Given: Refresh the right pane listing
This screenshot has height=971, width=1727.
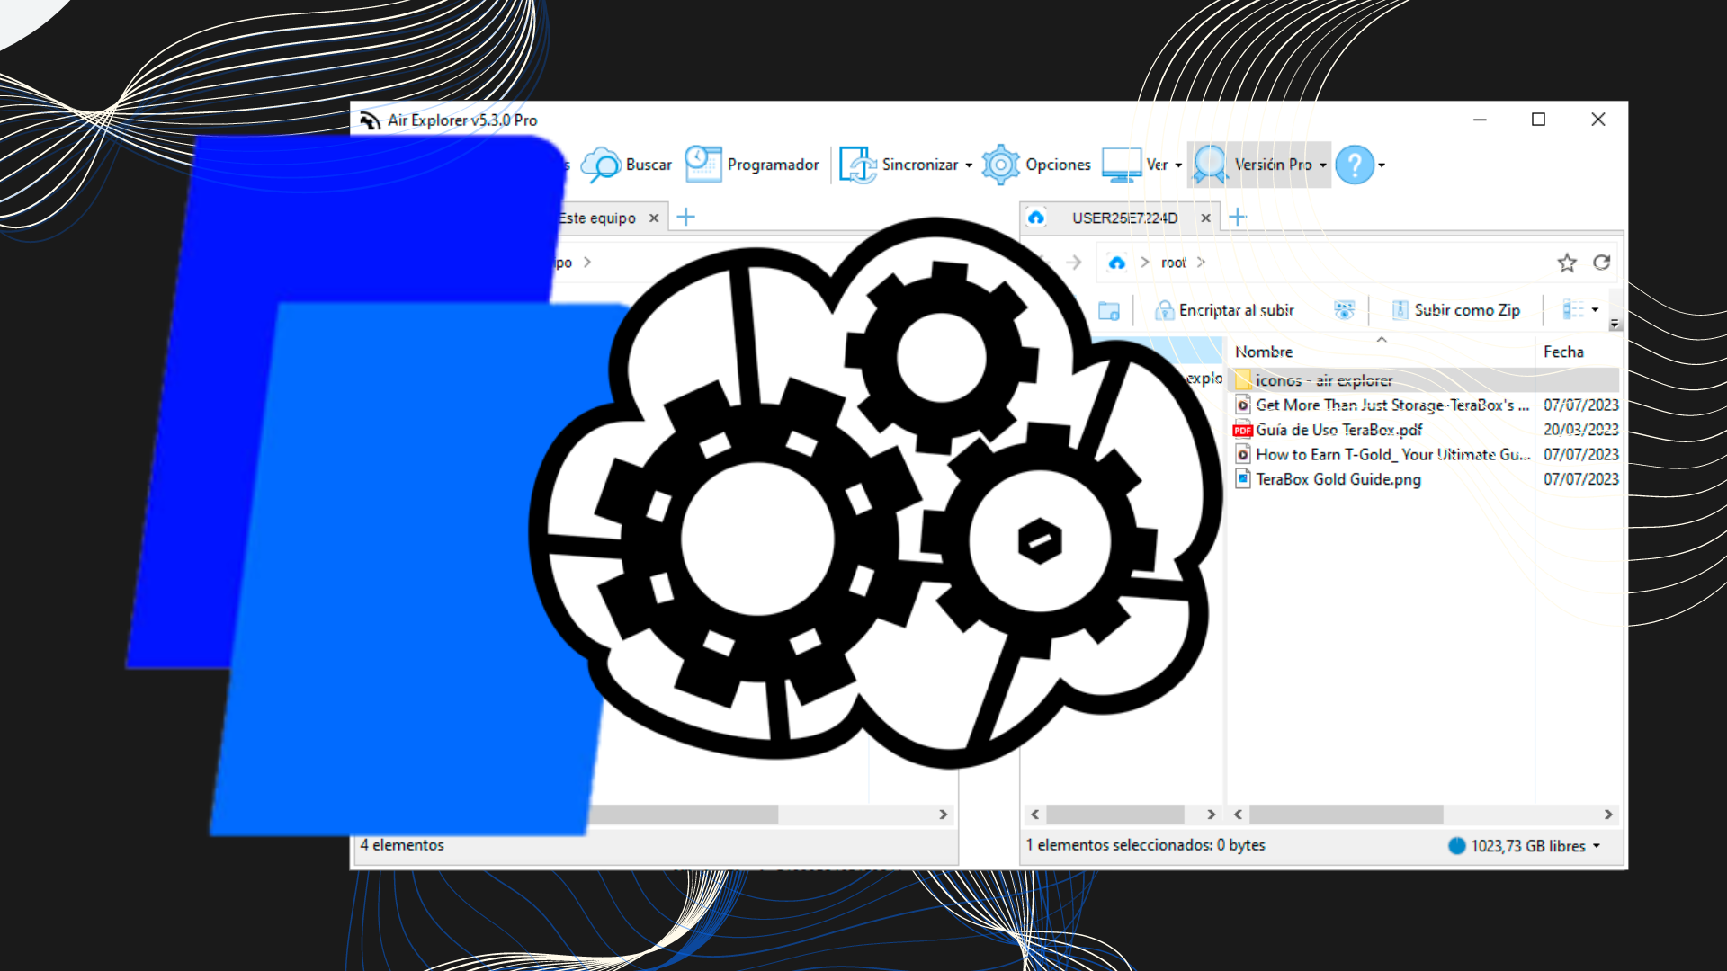Looking at the screenshot, I should [1601, 263].
